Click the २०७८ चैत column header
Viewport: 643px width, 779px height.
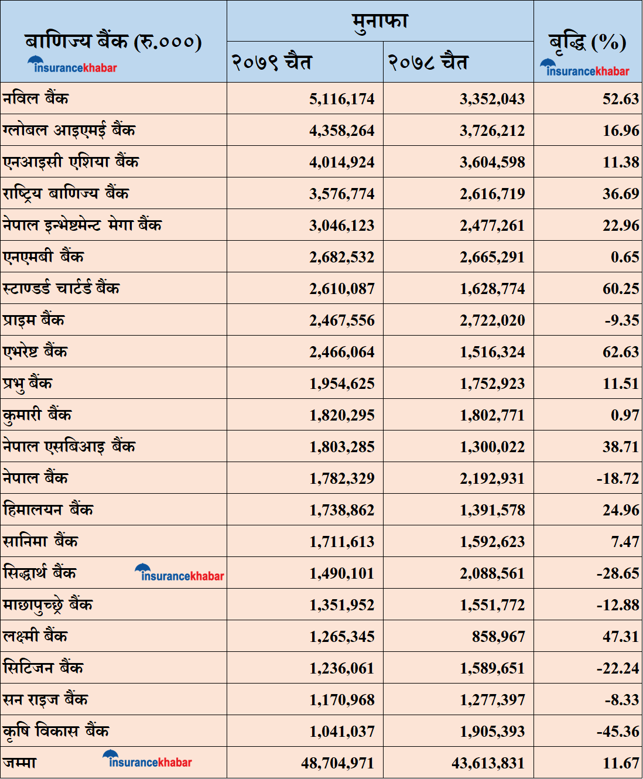428,62
